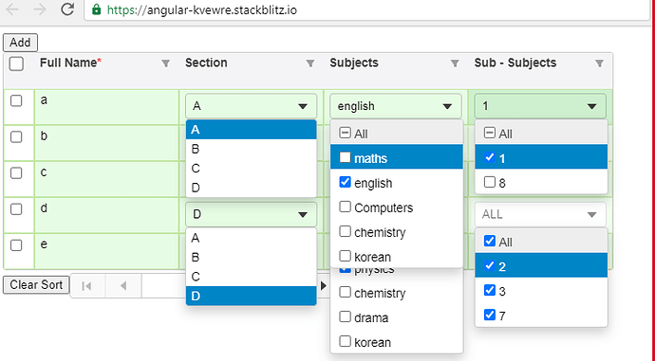Viewport: 655px width, 361px height.
Task: Toggle the select-all header checkbox
Action: coord(16,63)
